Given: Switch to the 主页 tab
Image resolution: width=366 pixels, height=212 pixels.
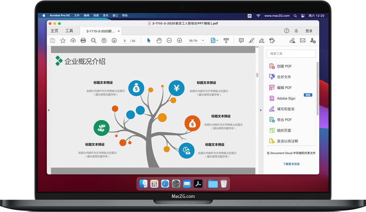Looking at the screenshot, I should [x=54, y=31].
